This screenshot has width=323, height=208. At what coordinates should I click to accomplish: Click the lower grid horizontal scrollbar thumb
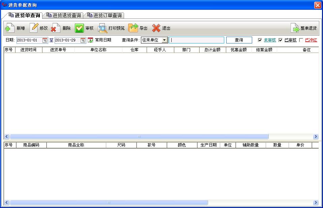tap(109, 203)
